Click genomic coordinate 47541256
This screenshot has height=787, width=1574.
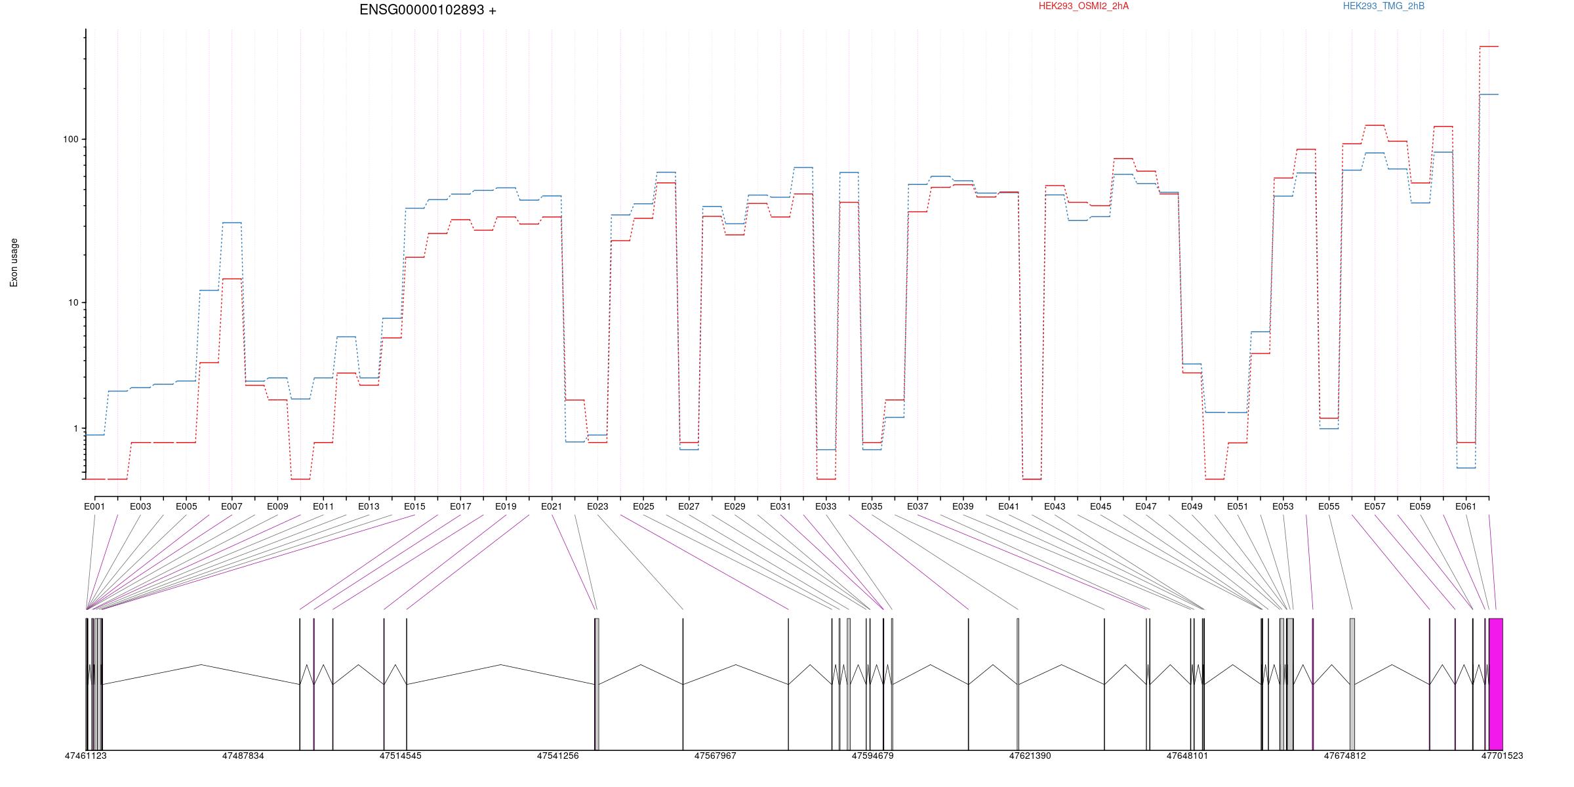(557, 756)
